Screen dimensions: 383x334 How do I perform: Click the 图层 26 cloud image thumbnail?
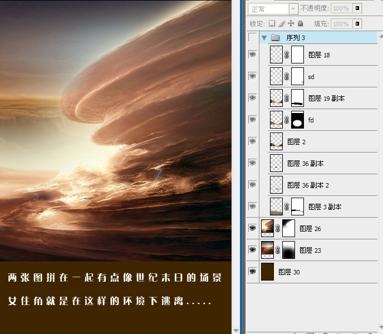[267, 228]
